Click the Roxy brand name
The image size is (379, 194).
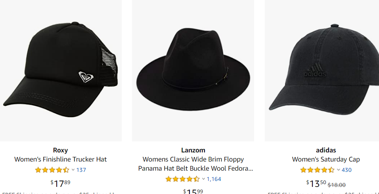[61, 150]
